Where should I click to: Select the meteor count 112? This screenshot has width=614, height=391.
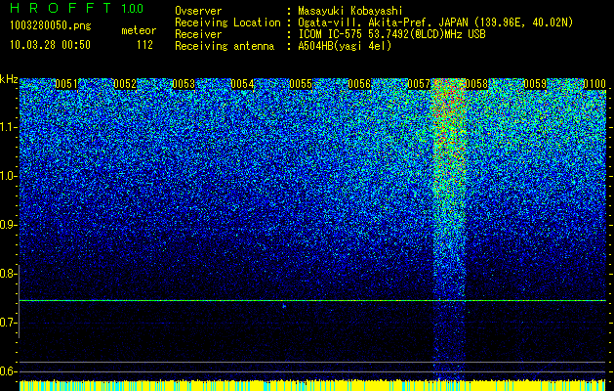144,45
